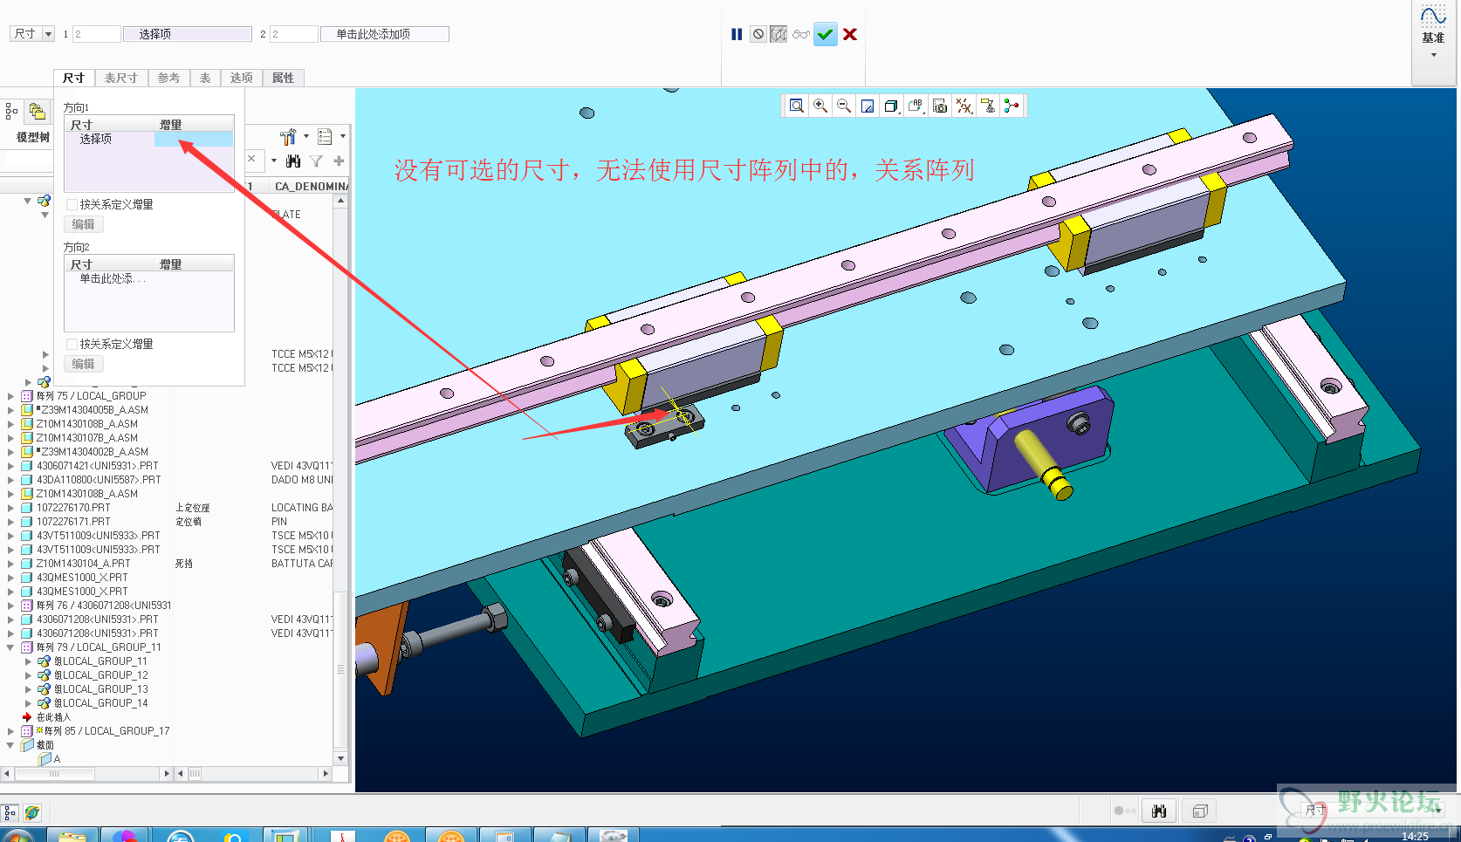Toggle the spin center icon
This screenshot has height=842, width=1461.
click(x=1012, y=106)
